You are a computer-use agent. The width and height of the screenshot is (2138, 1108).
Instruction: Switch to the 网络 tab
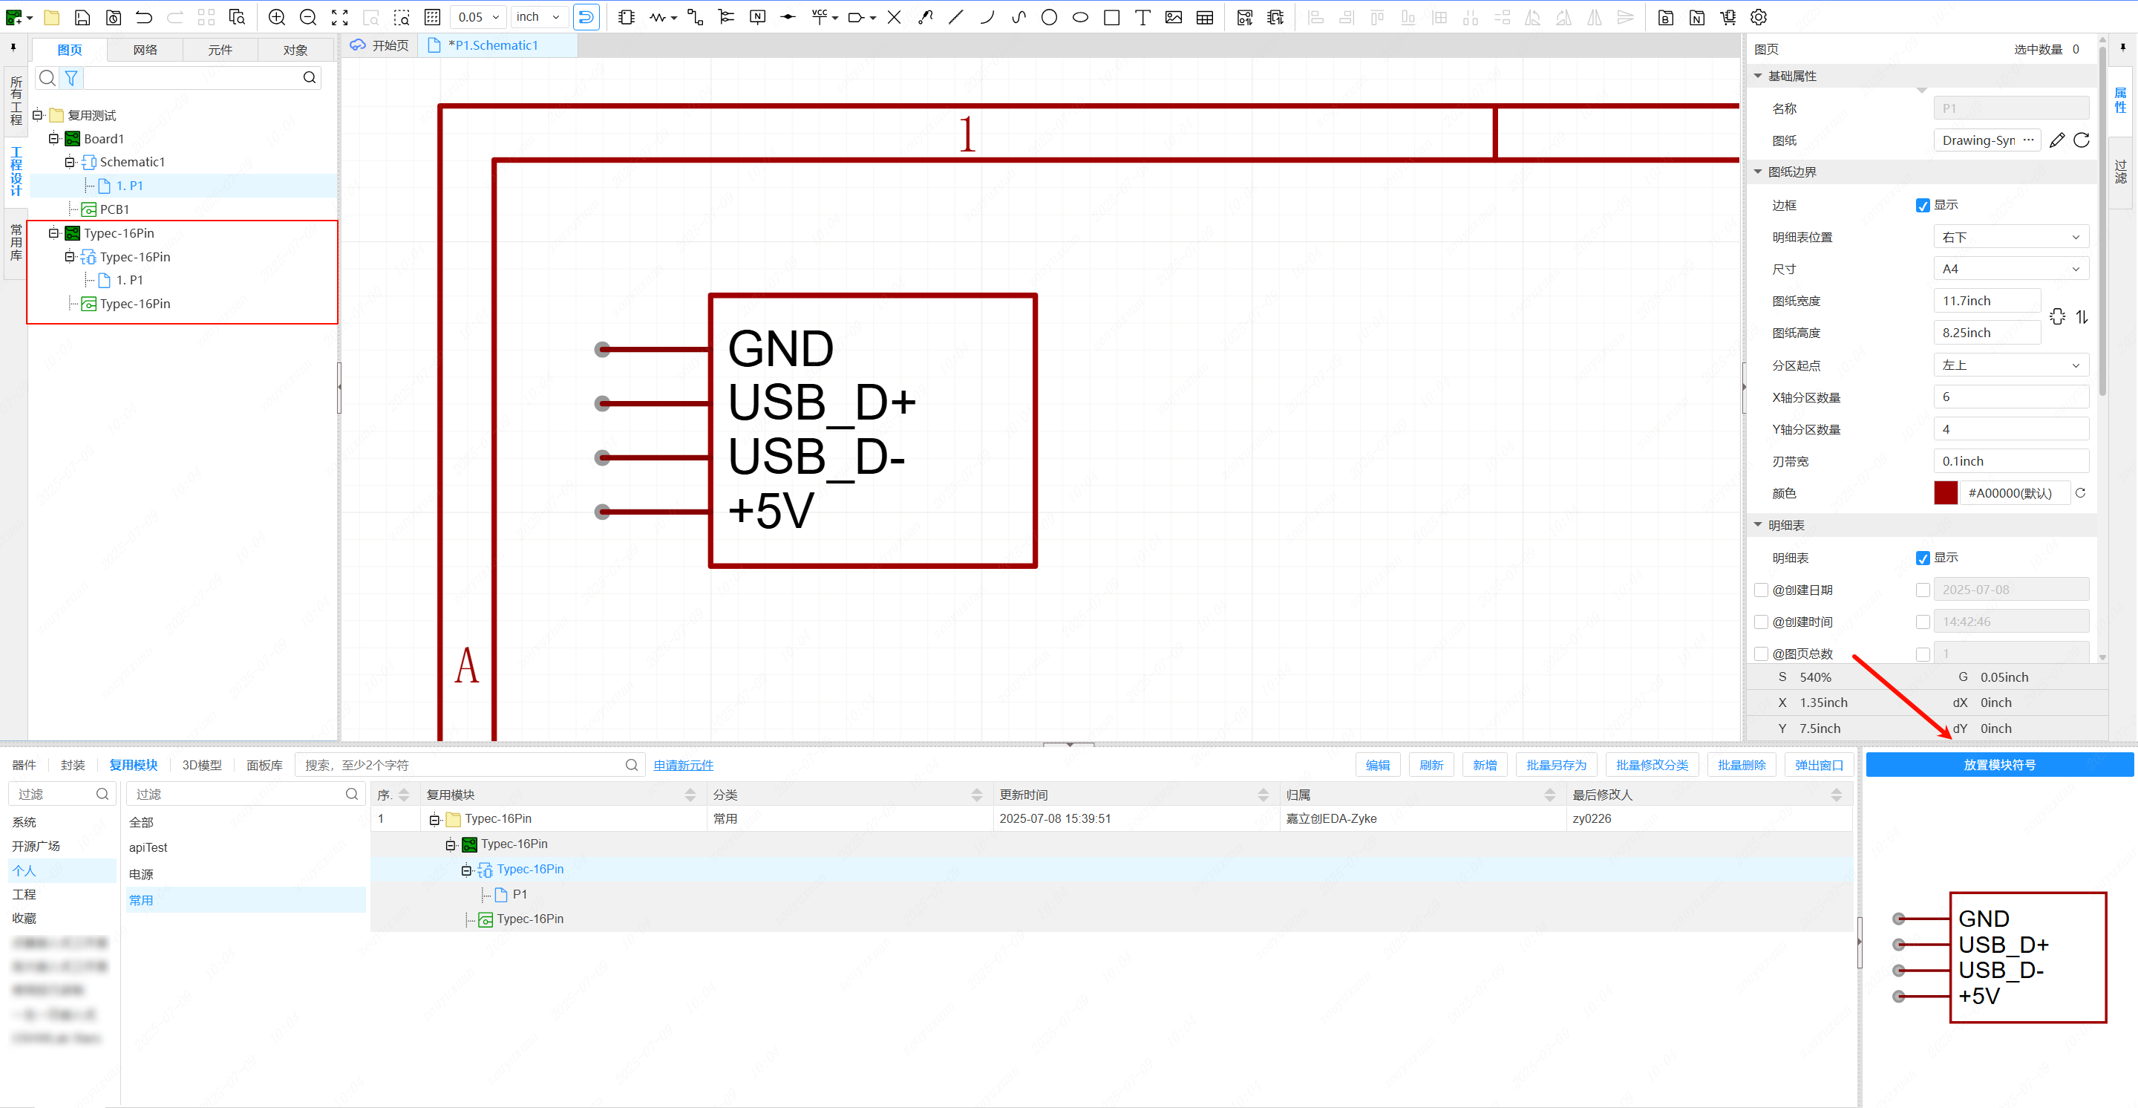click(x=146, y=50)
